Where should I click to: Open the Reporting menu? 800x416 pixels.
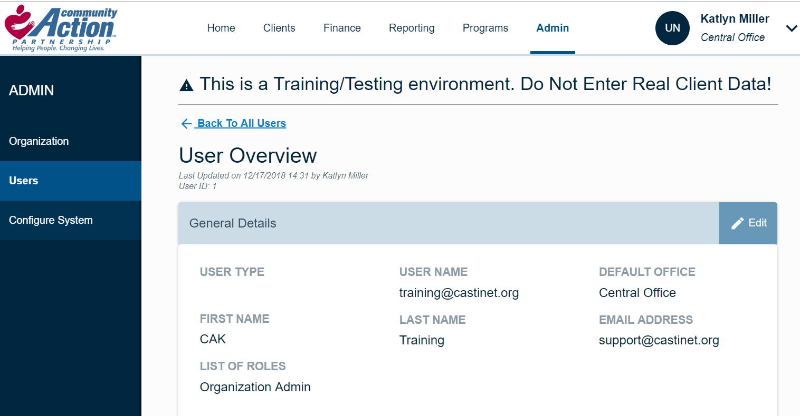tap(412, 28)
